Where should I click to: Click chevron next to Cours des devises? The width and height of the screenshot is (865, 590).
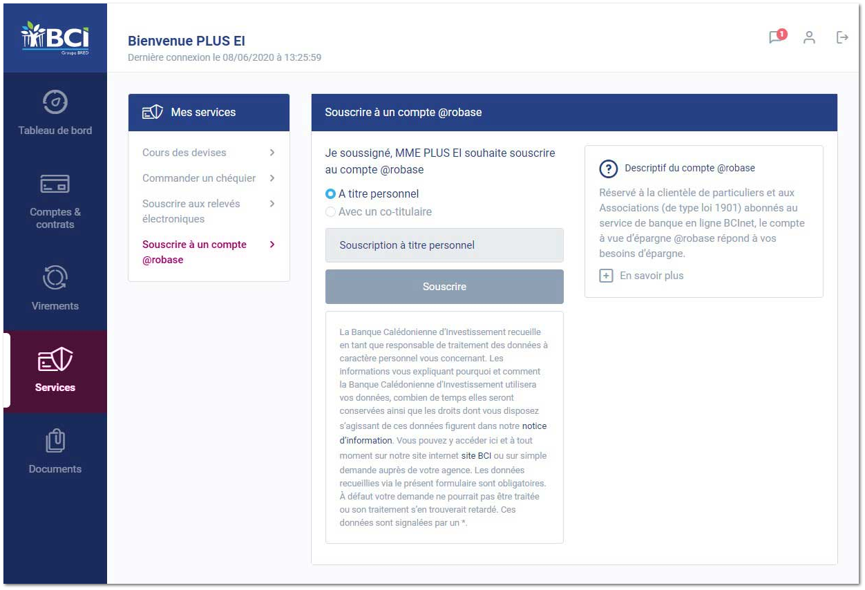[x=272, y=153]
